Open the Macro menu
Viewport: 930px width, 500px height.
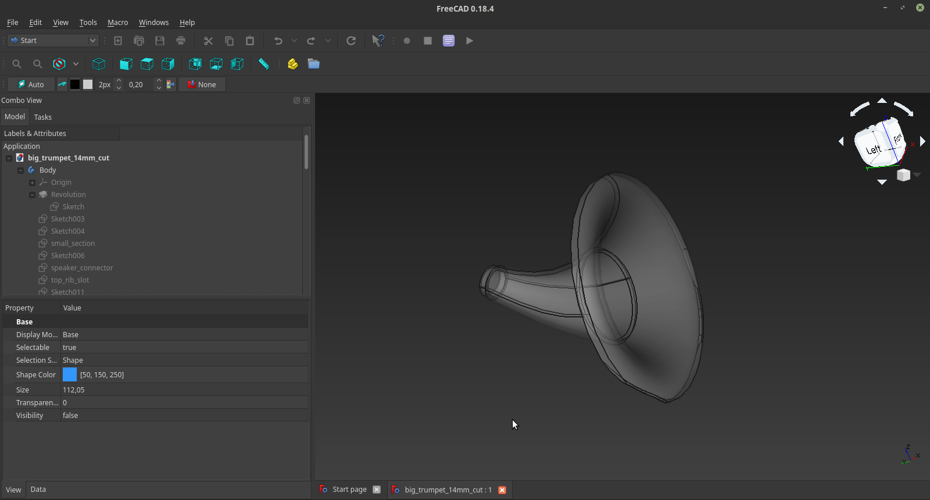click(117, 22)
